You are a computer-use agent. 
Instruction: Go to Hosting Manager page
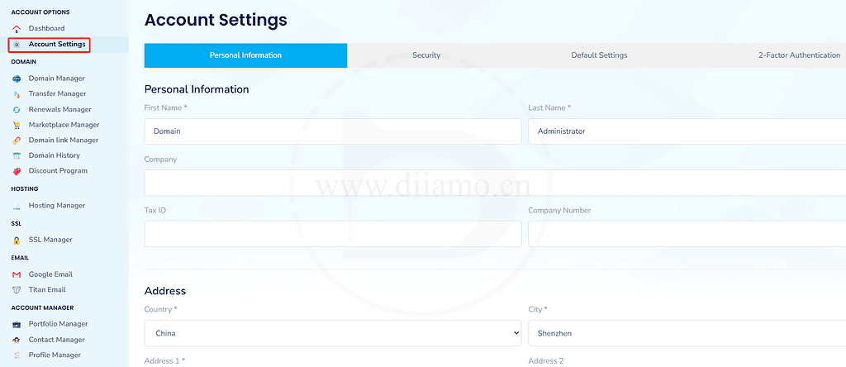[56, 206]
